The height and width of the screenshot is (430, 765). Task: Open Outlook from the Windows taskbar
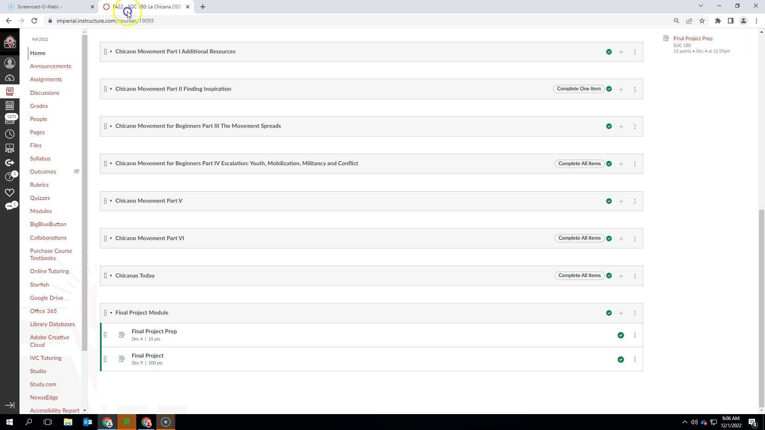click(87, 422)
